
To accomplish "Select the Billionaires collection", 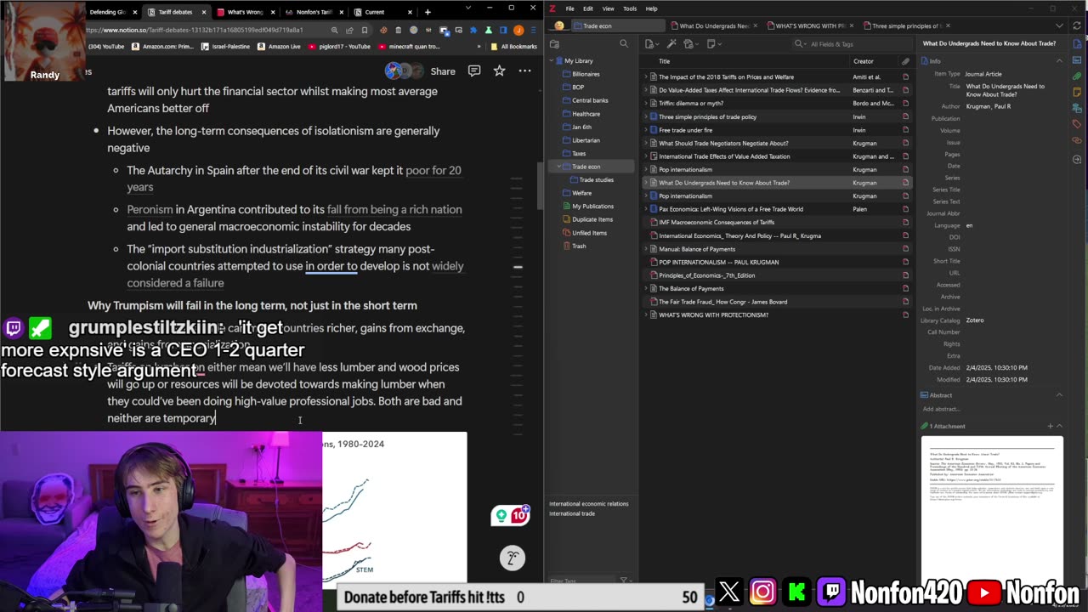I will pos(586,74).
